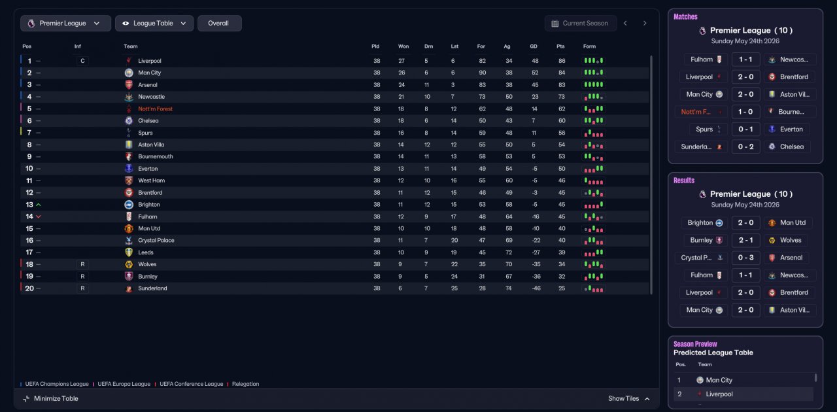Viewport: 837px width, 412px height.
Task: Click the Overall filter button
Action: coord(219,24)
